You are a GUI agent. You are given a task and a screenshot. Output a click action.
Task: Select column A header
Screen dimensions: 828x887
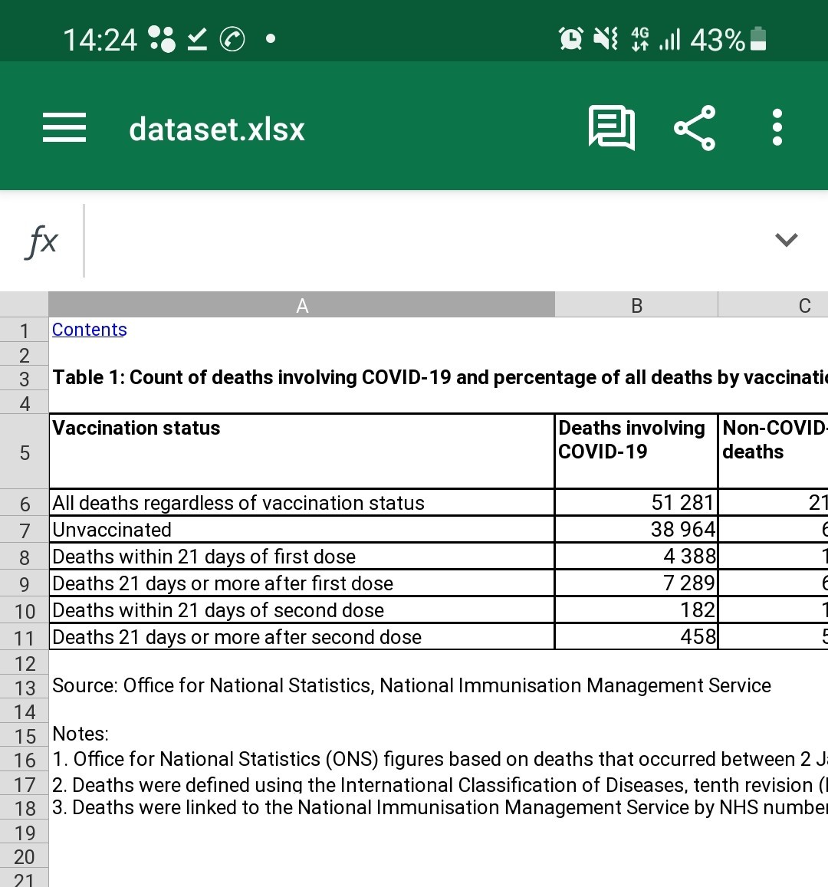pyautogui.click(x=301, y=305)
